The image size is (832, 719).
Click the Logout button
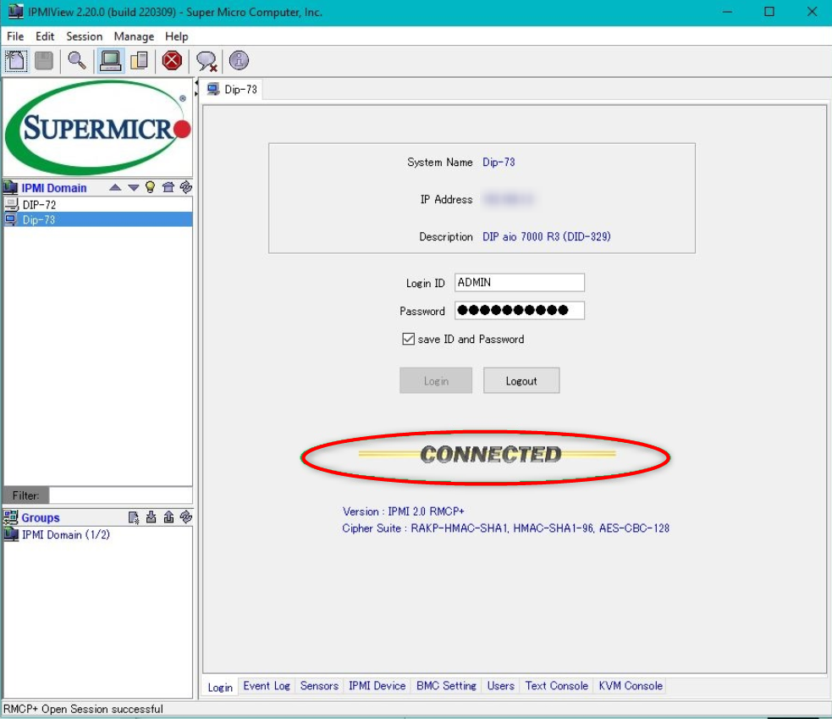point(521,381)
